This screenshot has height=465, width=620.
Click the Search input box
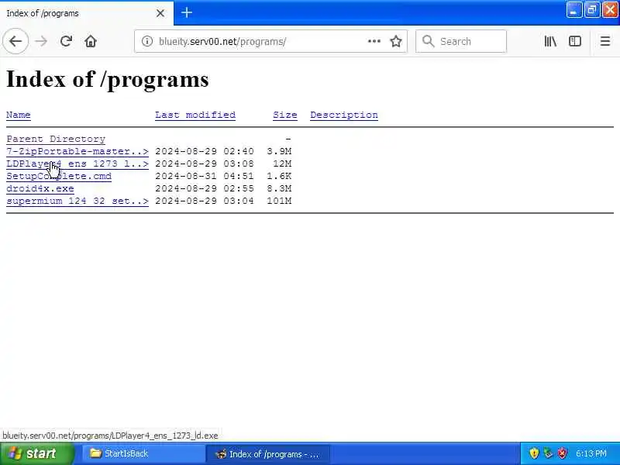click(x=461, y=41)
